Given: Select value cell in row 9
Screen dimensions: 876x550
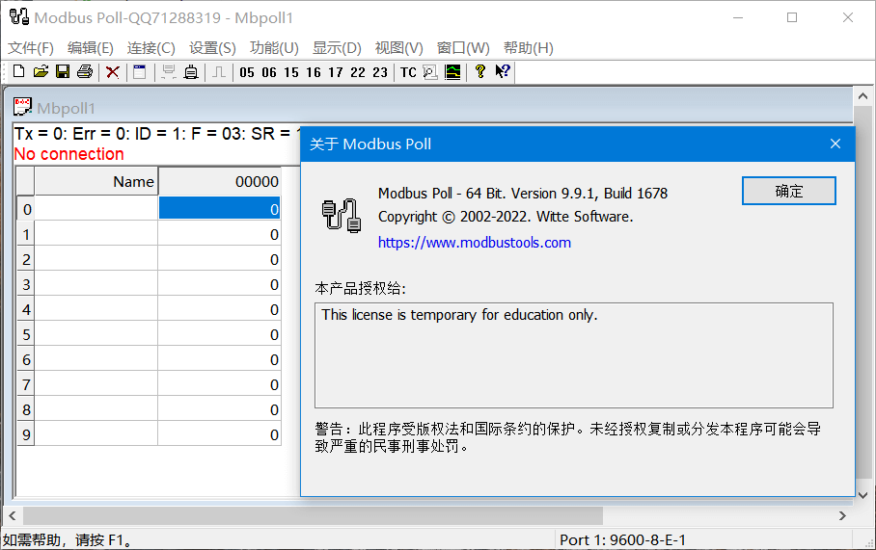Looking at the screenshot, I should click(x=220, y=435).
